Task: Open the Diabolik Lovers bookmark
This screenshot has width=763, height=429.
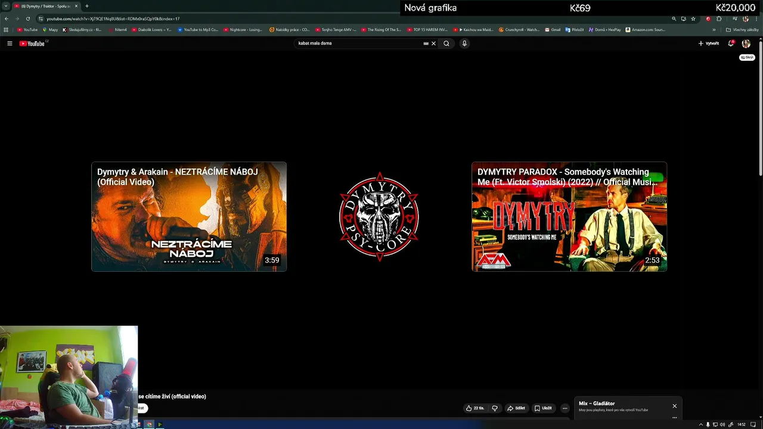Action: [x=151, y=30]
